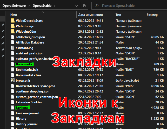Select the History file name

(x=21, y=119)
